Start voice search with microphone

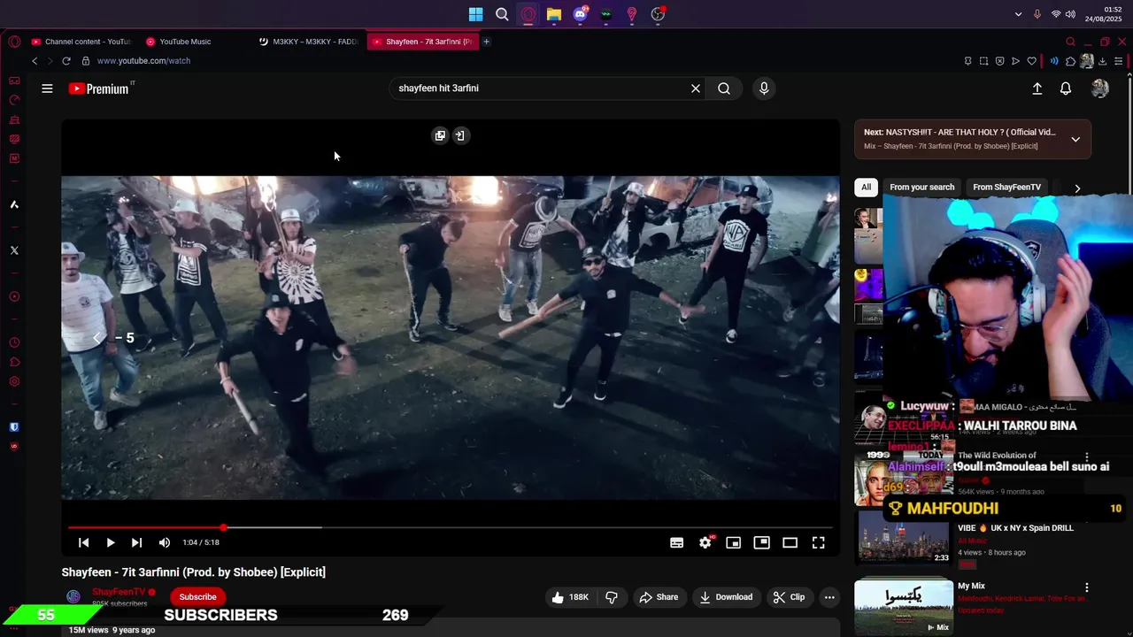(764, 88)
